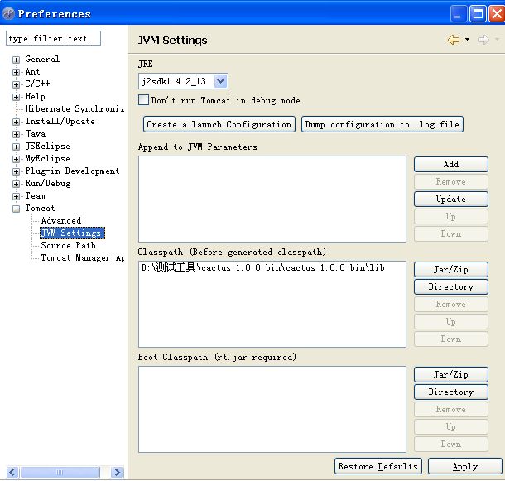Click the Preferences window title icon

[8, 13]
